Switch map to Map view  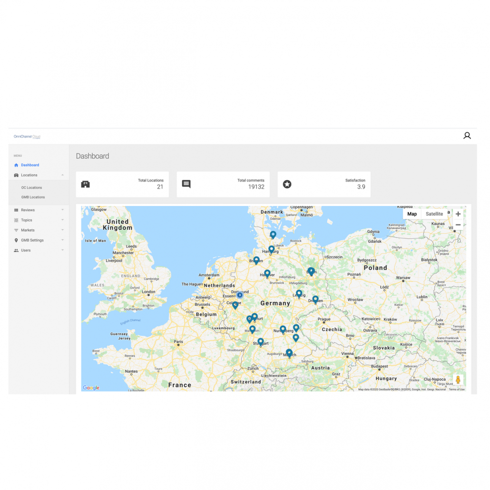[412, 214]
